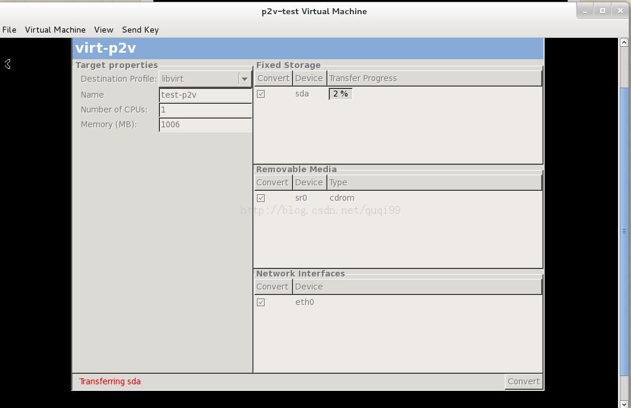The height and width of the screenshot is (408, 631).
Task: Click the vertical scrollbar thumb
Action: tap(624, 231)
